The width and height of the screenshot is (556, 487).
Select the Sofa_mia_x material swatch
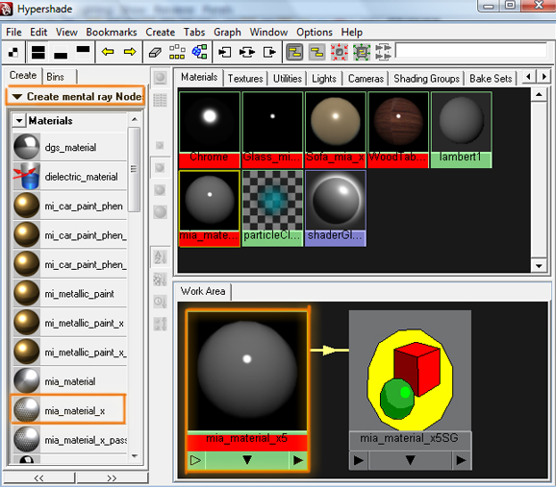tap(336, 130)
